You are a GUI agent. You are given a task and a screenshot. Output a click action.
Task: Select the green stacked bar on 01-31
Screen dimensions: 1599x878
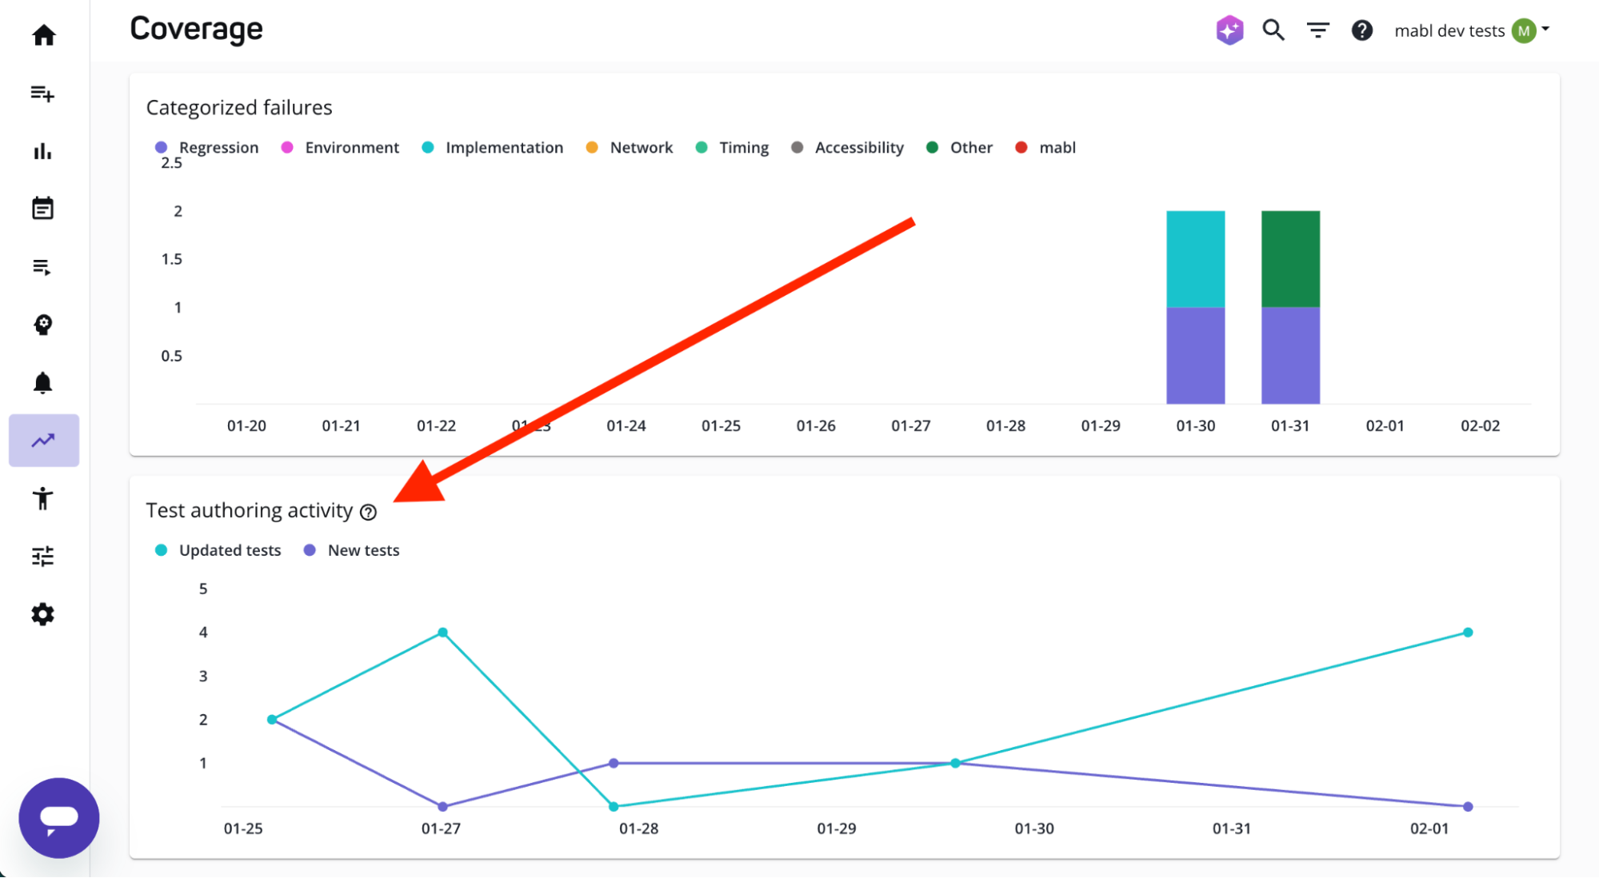click(x=1289, y=260)
